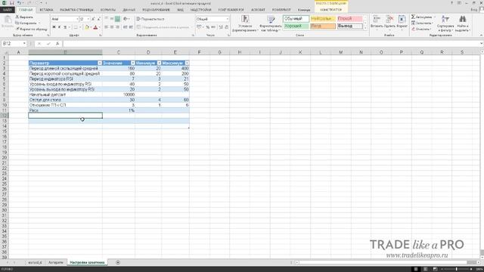Click the Cut (Вырезать) scissors button

[x=24, y=17]
